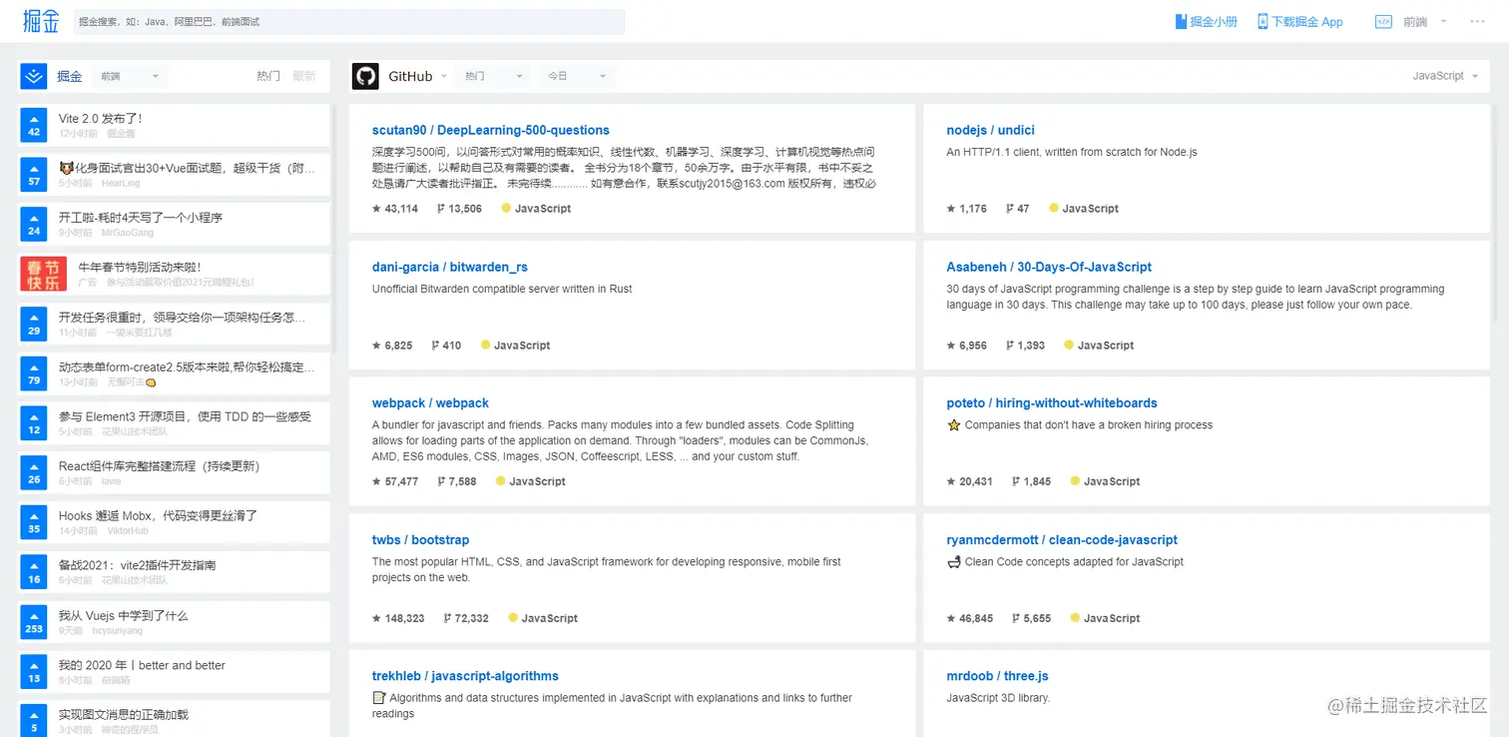This screenshot has height=737, width=1509.
Task: Click author ViktorHub under Hooks post
Action: tap(128, 530)
